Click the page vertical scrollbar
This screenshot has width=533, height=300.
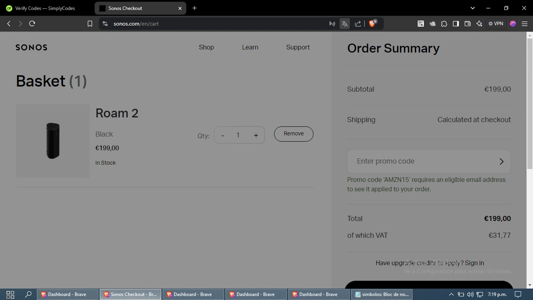(x=530, y=103)
